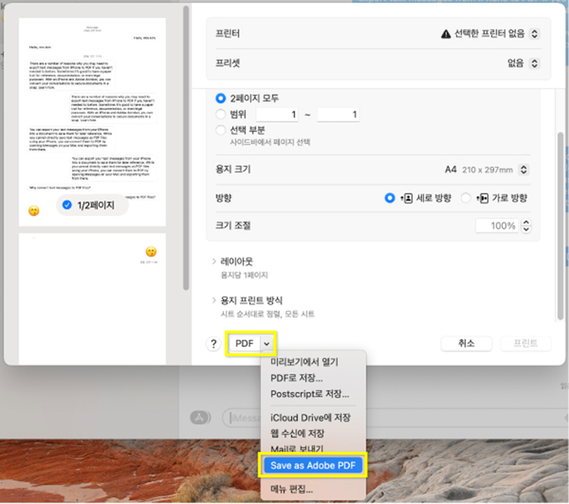
Task: Click the landscape orientation page icon
Action: [x=483, y=198]
